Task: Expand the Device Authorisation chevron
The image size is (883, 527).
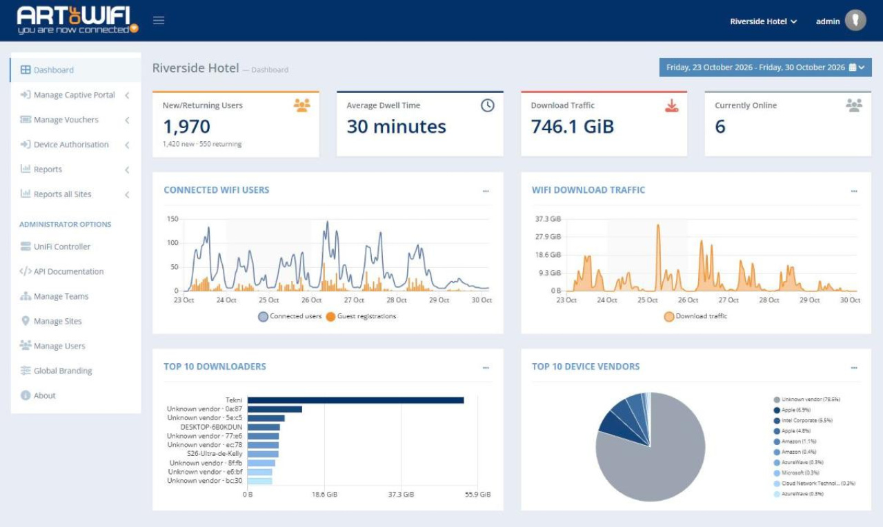Action: 128,145
